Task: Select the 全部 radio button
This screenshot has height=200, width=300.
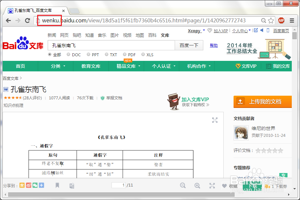Action: coord(50,55)
